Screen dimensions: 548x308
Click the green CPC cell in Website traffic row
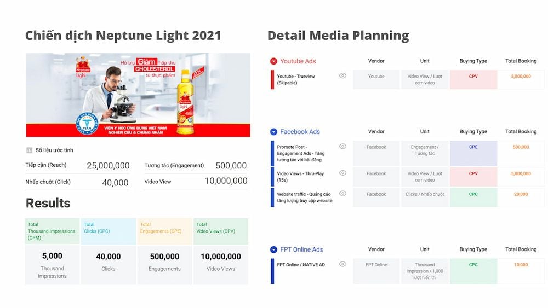pyautogui.click(x=473, y=197)
